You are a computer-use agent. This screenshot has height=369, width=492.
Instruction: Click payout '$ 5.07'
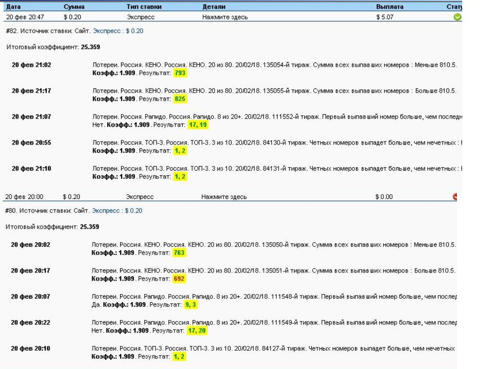click(x=385, y=17)
